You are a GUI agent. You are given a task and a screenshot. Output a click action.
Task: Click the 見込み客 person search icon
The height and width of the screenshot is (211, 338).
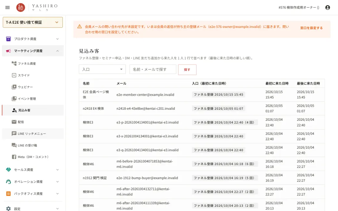(14, 110)
